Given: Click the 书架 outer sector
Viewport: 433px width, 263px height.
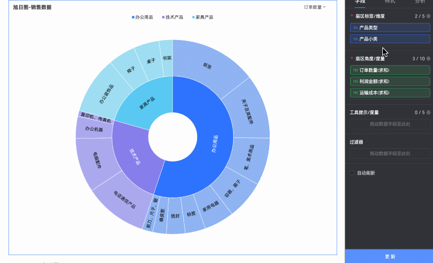Looking at the screenshot, I should pyautogui.click(x=167, y=58).
